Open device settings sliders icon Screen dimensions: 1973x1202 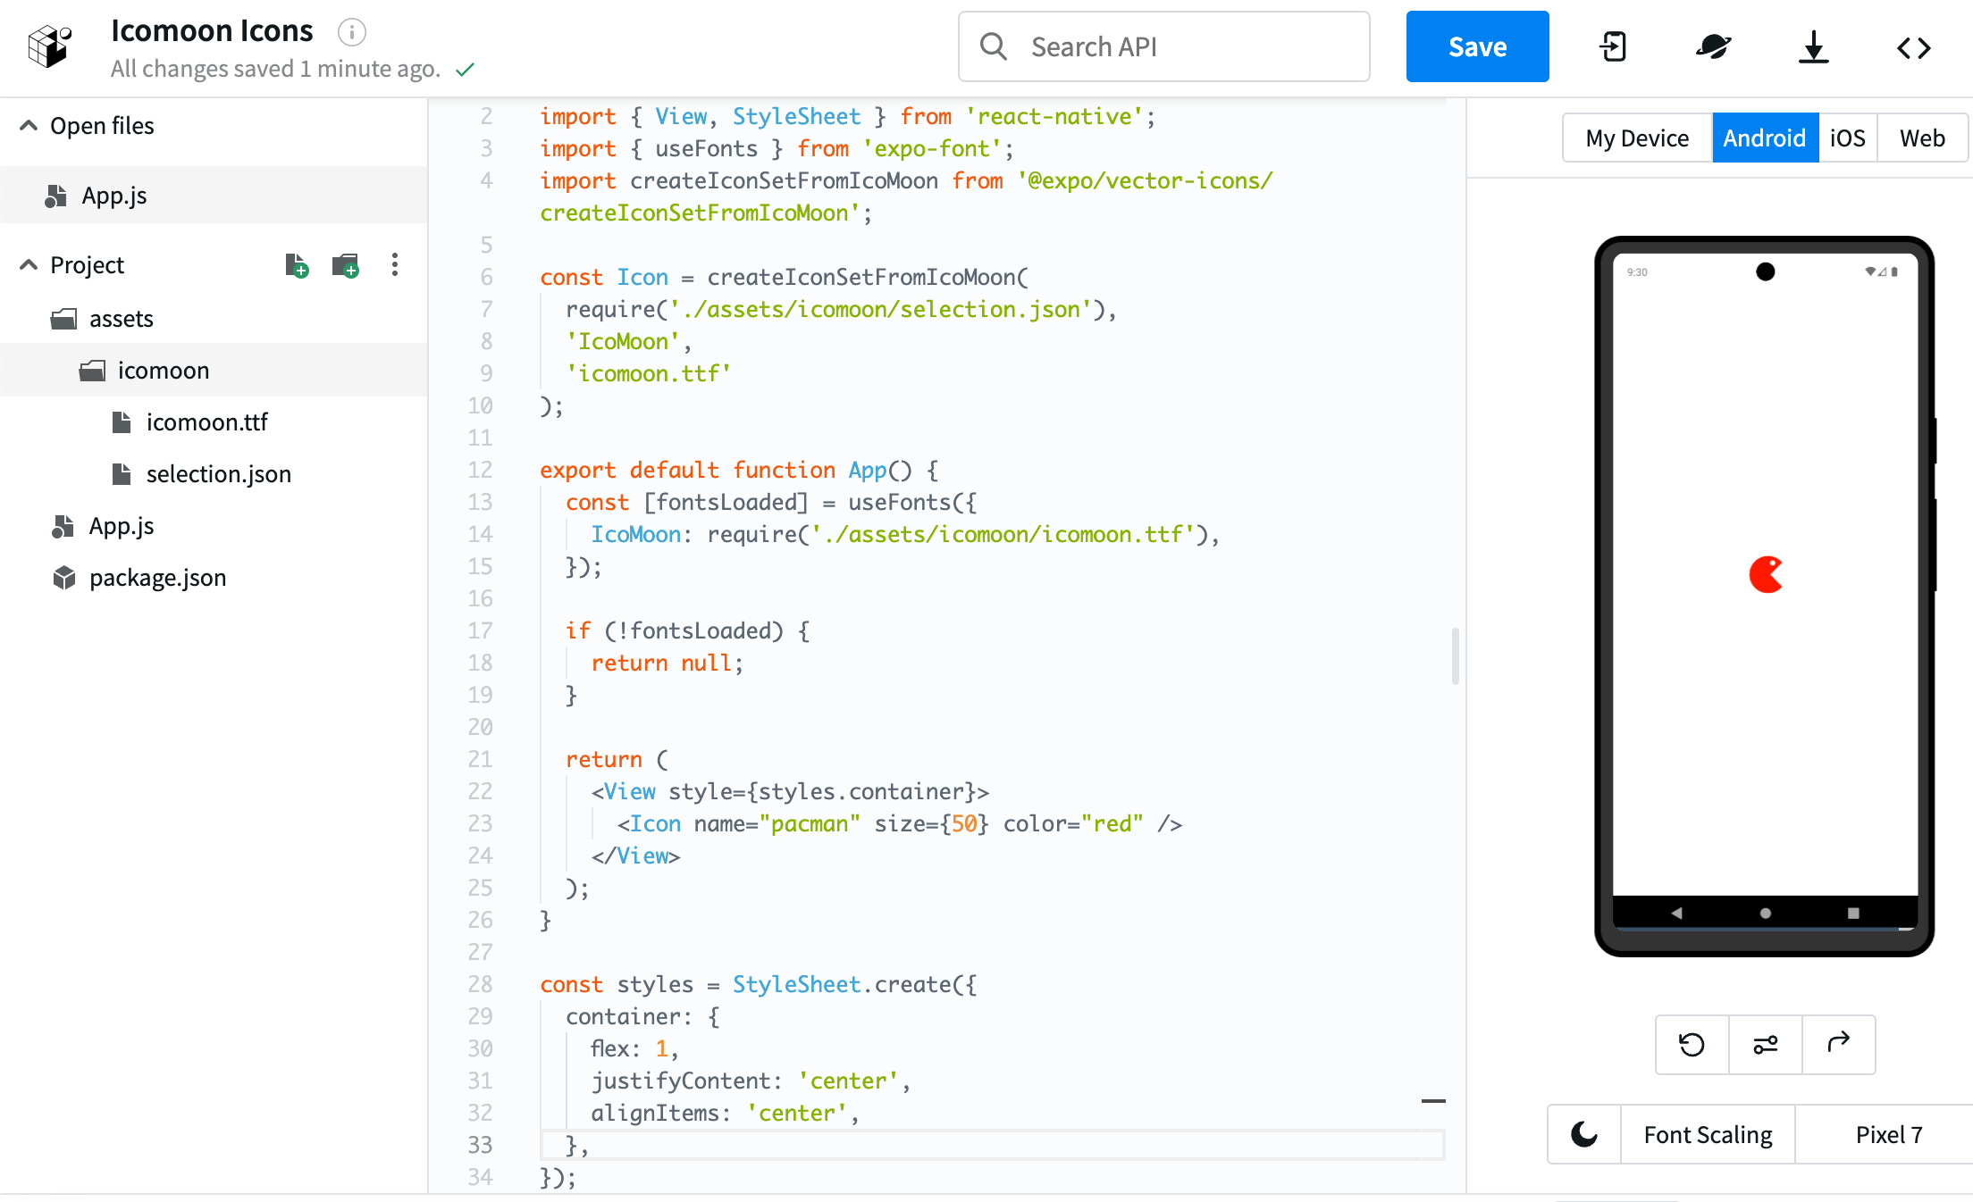click(1765, 1044)
